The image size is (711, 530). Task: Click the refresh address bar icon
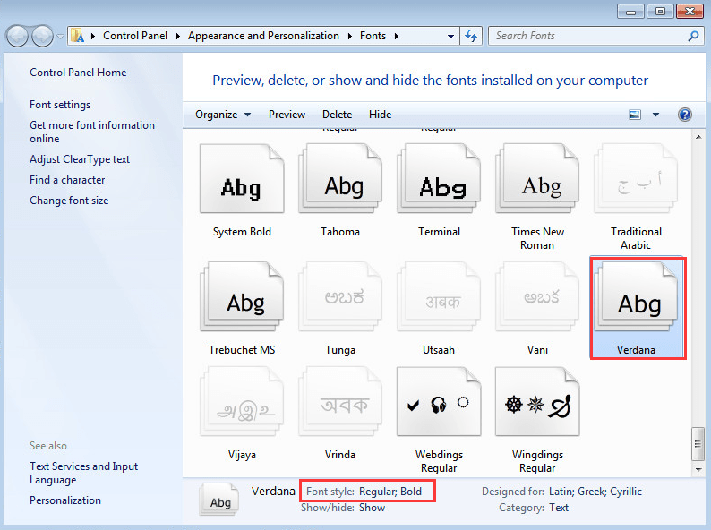(471, 36)
